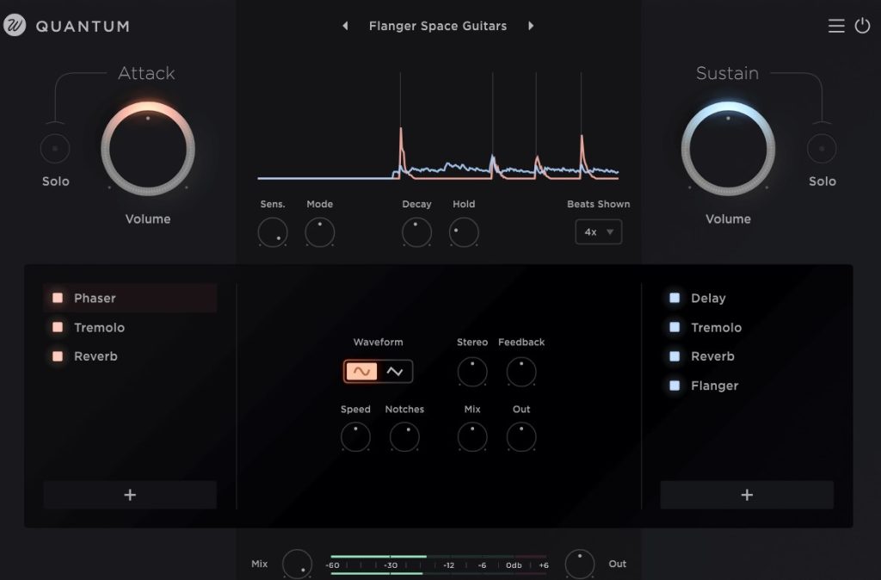Screen dimensions: 881x580
Task: Add an effect to the Attack chain
Action: click(x=130, y=495)
